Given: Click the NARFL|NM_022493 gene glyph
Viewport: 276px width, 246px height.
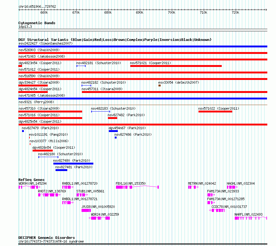Looking at the screenshot, I should point(251,218).
